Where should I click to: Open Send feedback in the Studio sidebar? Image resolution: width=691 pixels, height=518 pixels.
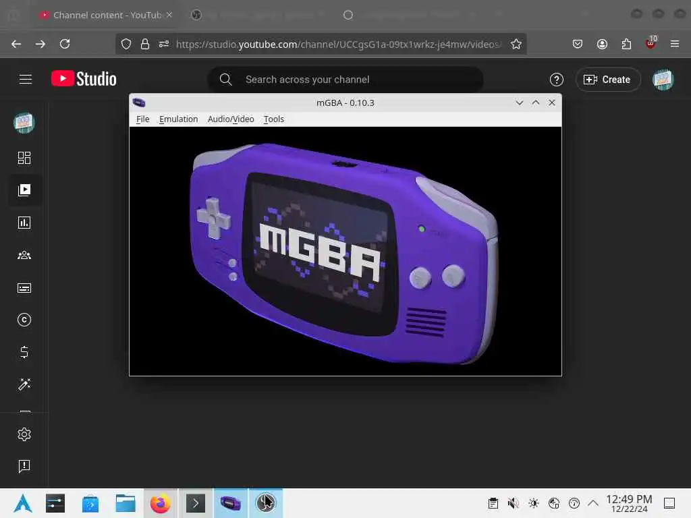point(24,466)
